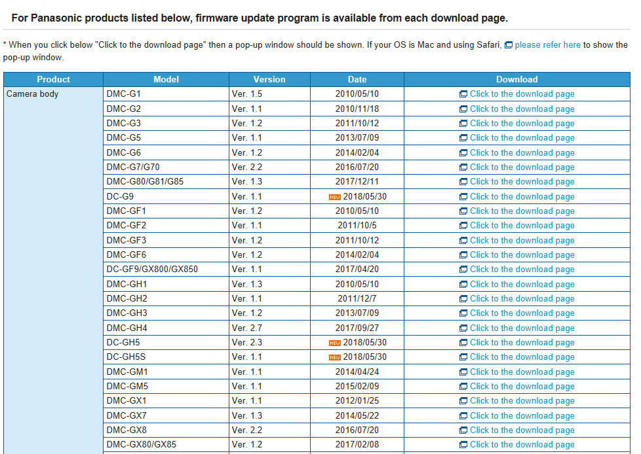Click 'Ver. 2.3' in the DC-GH5 row
This screenshot has width=641, height=454.
247,342
